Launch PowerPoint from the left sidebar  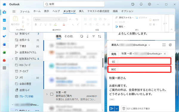point(4,60)
